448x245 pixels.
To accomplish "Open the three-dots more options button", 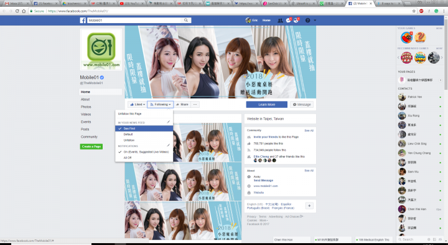I will click(195, 105).
